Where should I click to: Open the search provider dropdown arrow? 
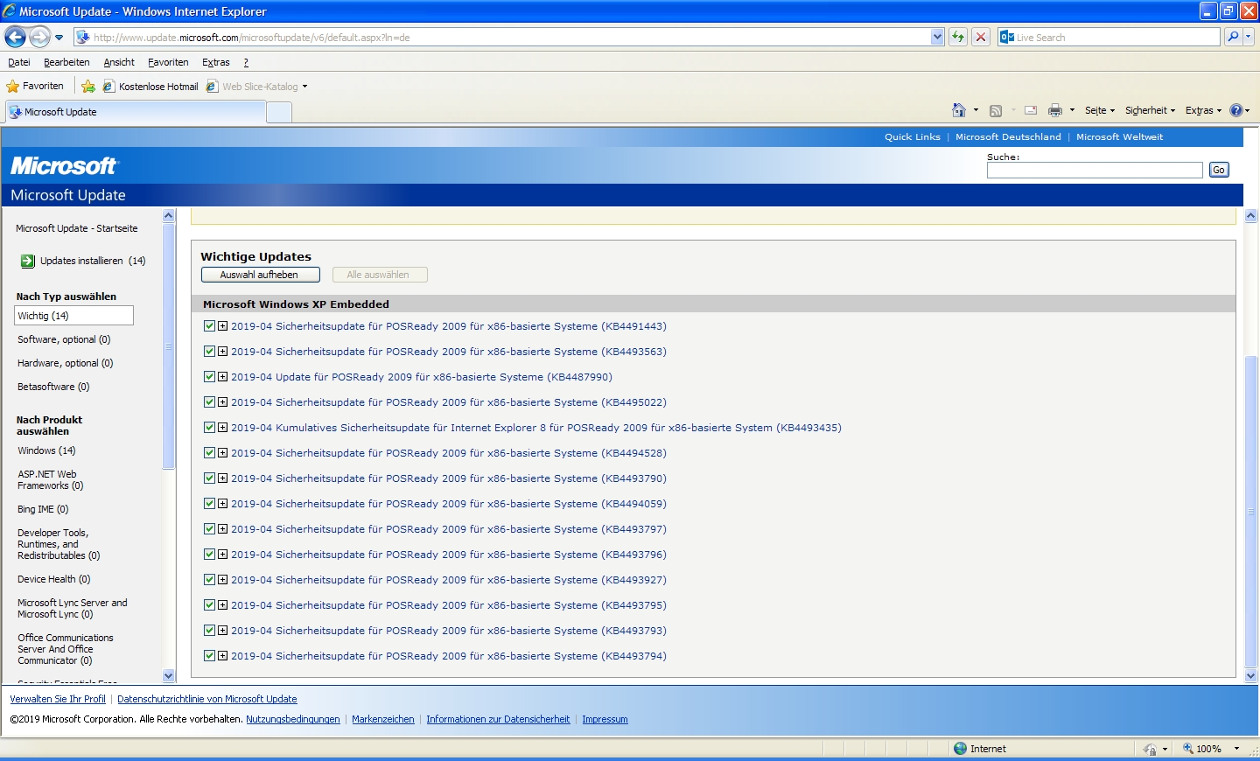click(1249, 37)
